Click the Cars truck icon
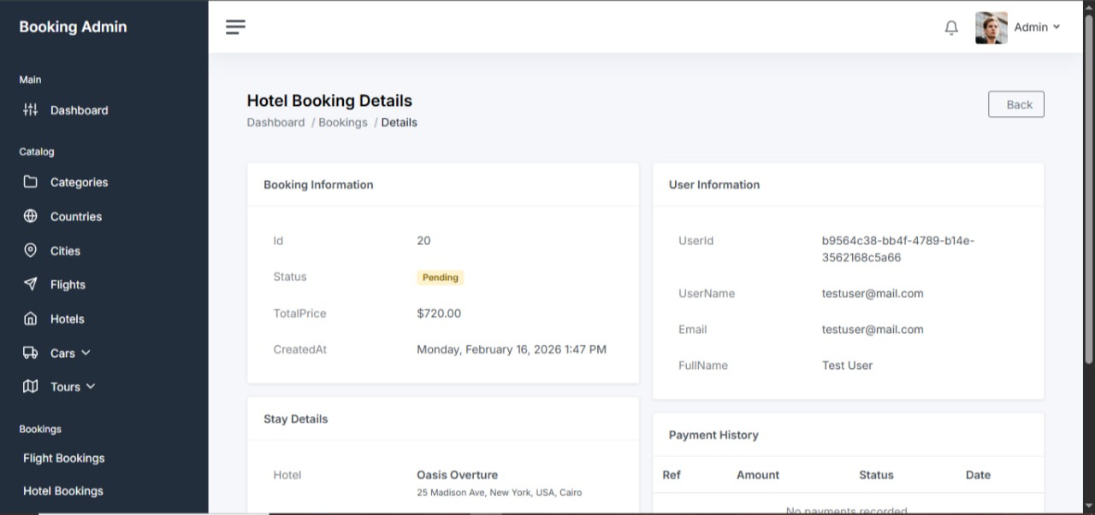This screenshot has width=1095, height=515. pyautogui.click(x=31, y=353)
